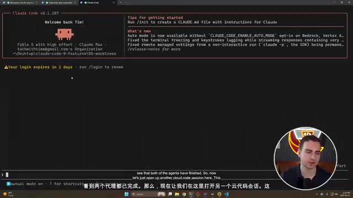Show hidden system tray icons
Screen dimensions: 353x198
(317, 194)
